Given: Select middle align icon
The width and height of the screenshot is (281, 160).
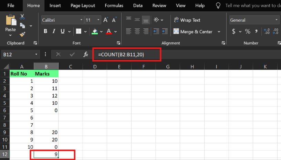Looking at the screenshot, I should click(137, 20).
